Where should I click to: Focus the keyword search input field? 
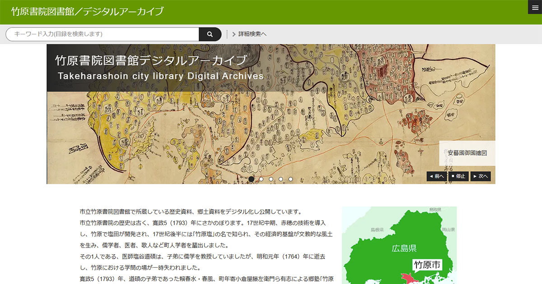[103, 34]
